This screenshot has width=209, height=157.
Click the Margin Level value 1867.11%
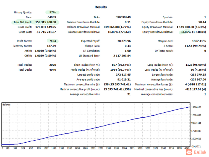[199, 41]
